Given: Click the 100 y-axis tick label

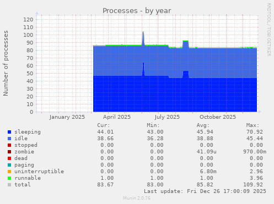Looking at the screenshot, I should pos(28,35).
